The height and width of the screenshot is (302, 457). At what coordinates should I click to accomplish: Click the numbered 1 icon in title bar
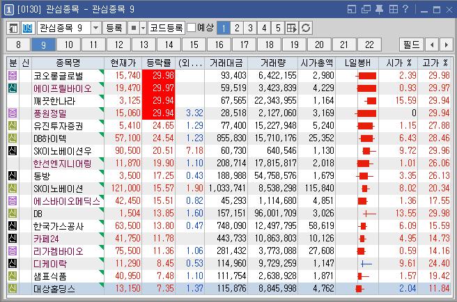[8, 10]
